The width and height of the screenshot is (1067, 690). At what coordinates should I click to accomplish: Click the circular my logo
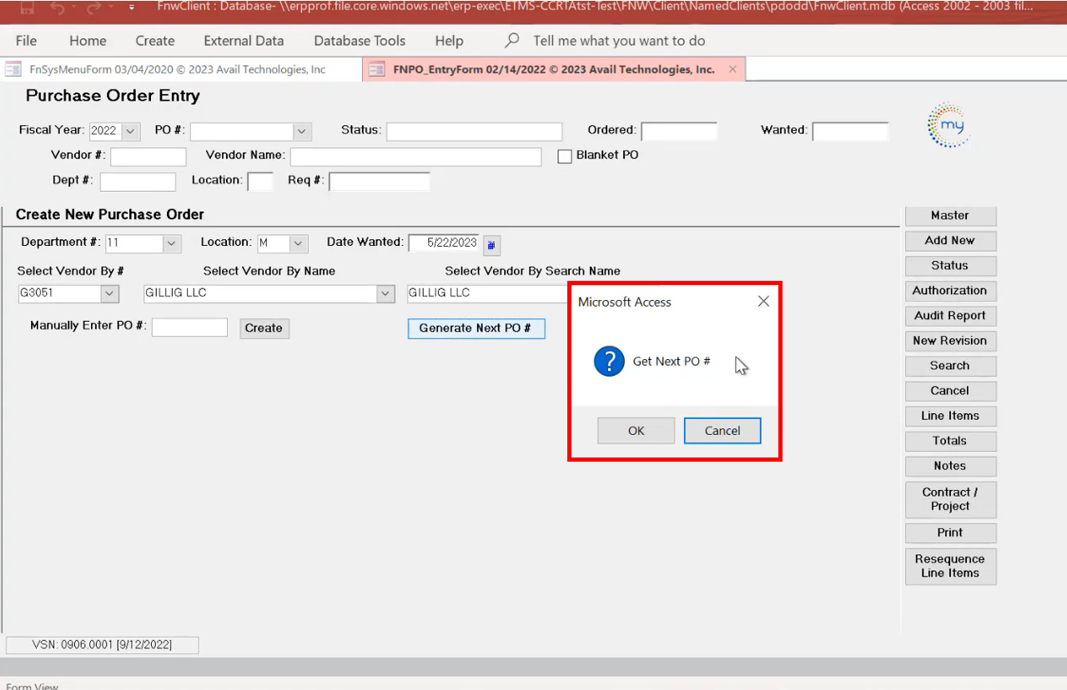tap(948, 126)
